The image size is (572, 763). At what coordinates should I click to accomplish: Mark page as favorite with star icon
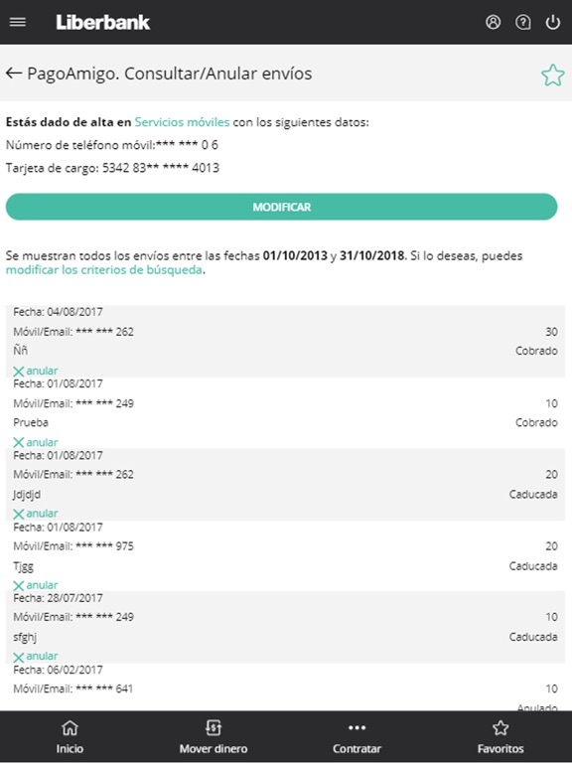pos(553,76)
